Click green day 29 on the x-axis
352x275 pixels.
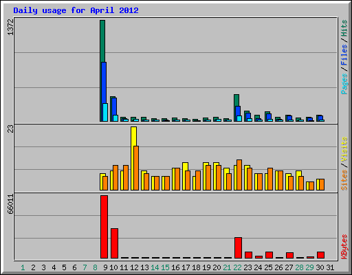[309, 267]
